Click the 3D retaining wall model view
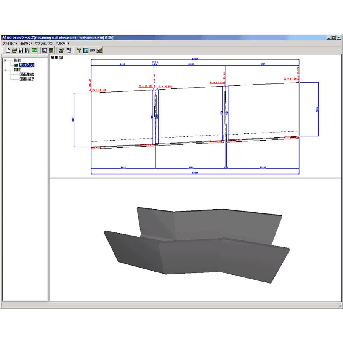 [196, 244]
